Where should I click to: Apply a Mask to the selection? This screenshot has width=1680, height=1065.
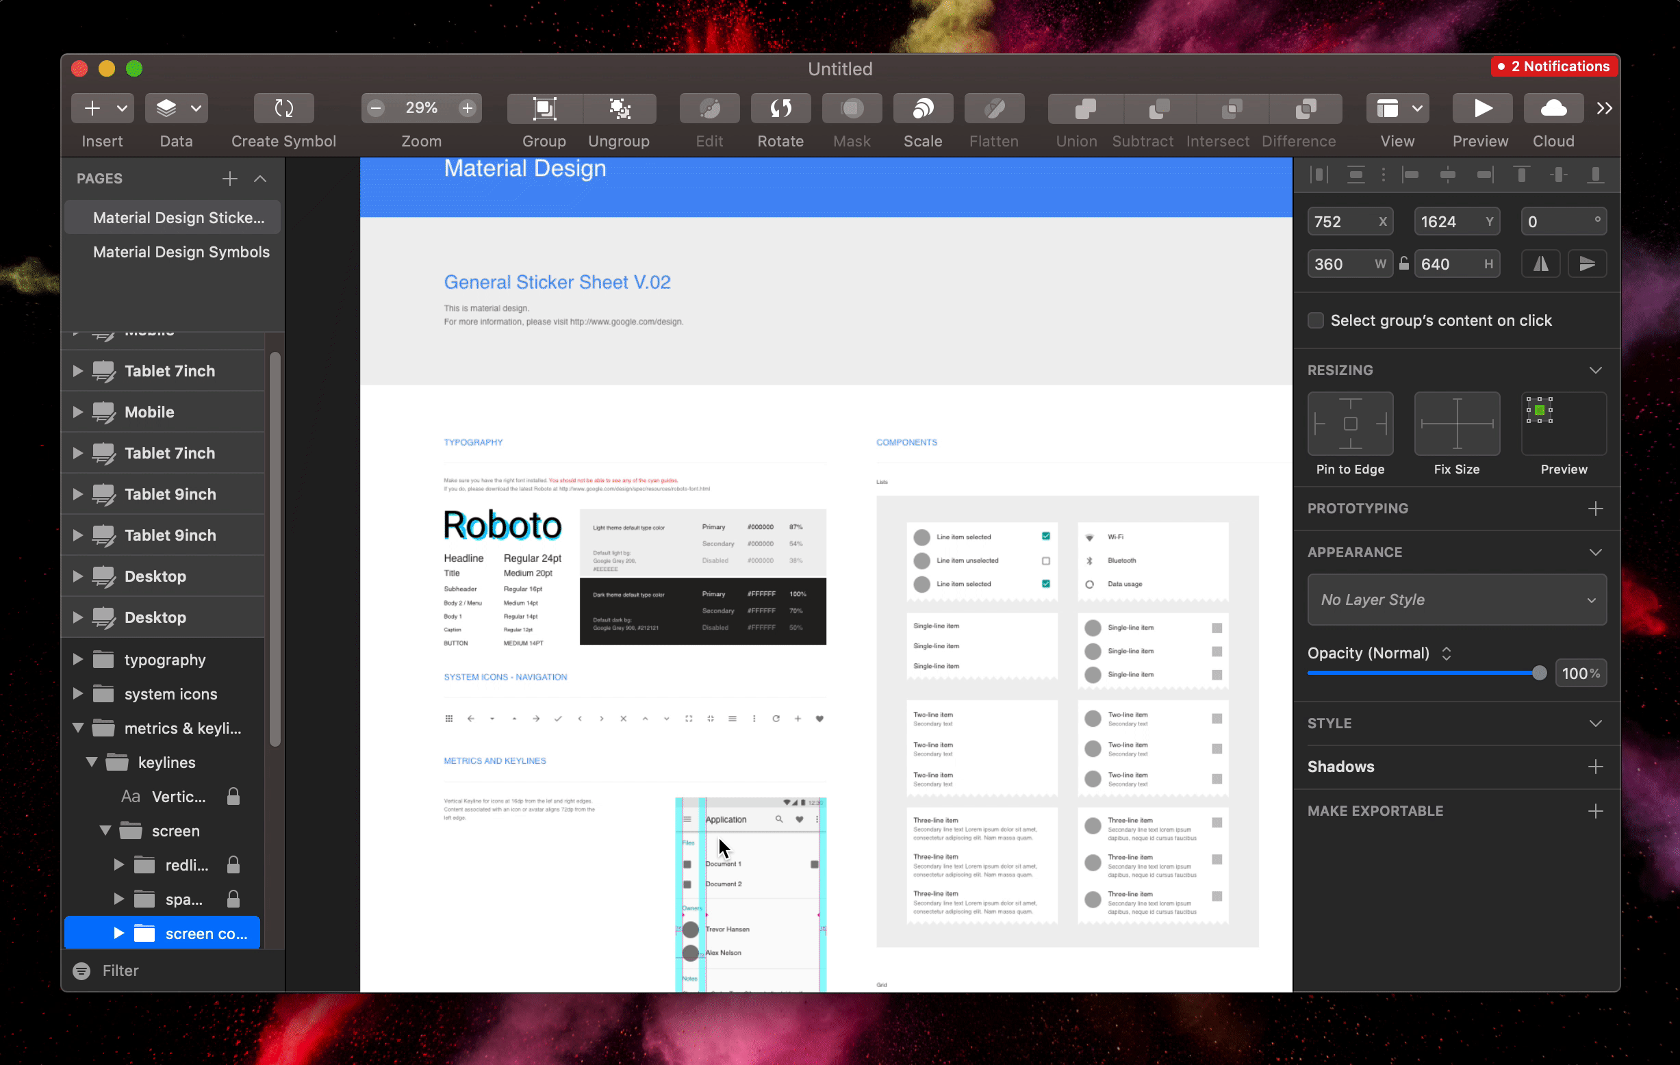pyautogui.click(x=851, y=108)
